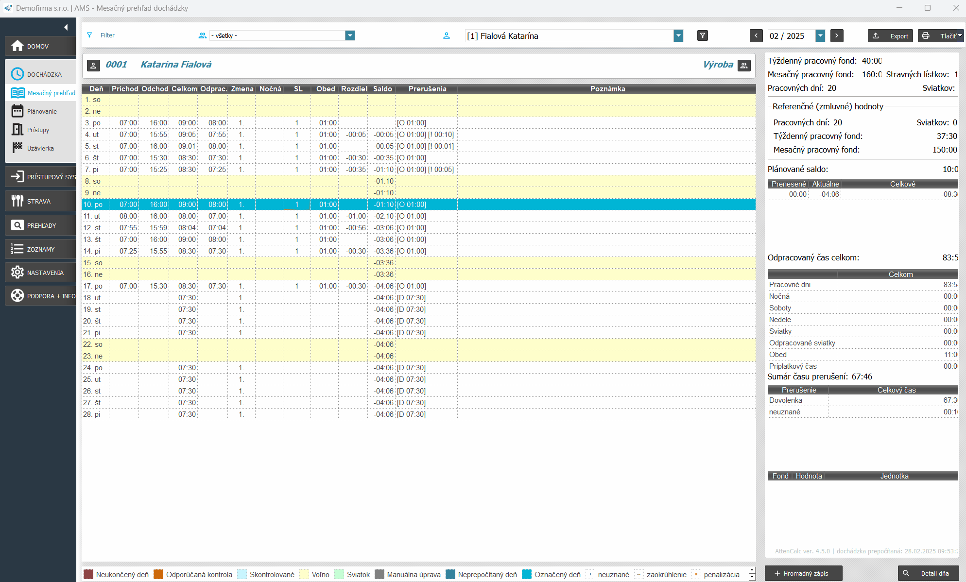Go to previous month with left arrow
Viewport: 966px width, 582px height.
(756, 35)
